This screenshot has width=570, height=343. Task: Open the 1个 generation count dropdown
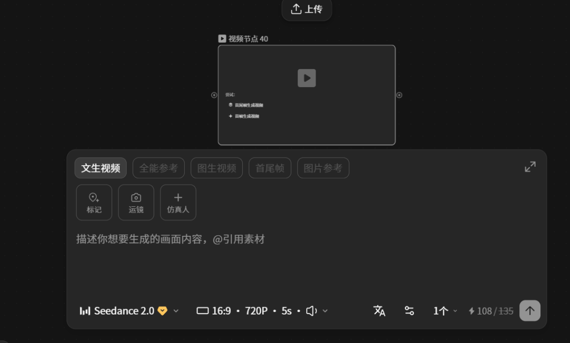point(444,311)
